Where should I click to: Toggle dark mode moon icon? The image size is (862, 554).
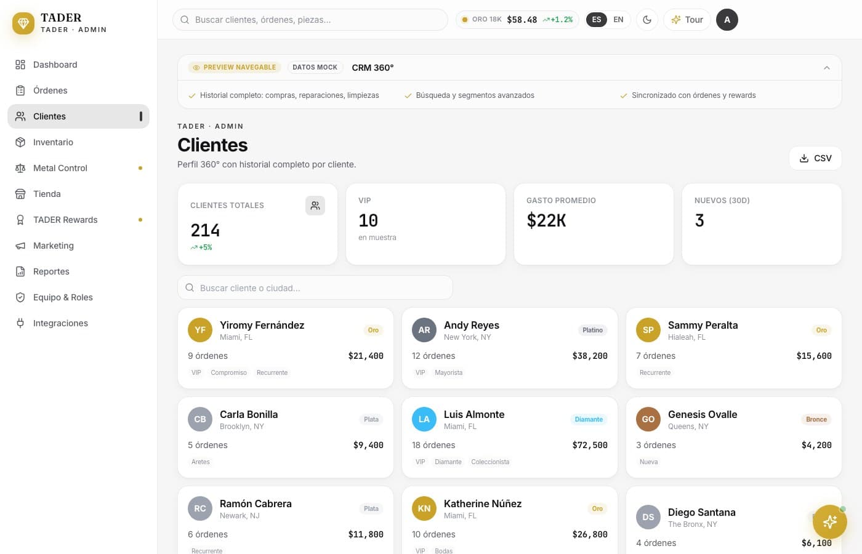(647, 20)
